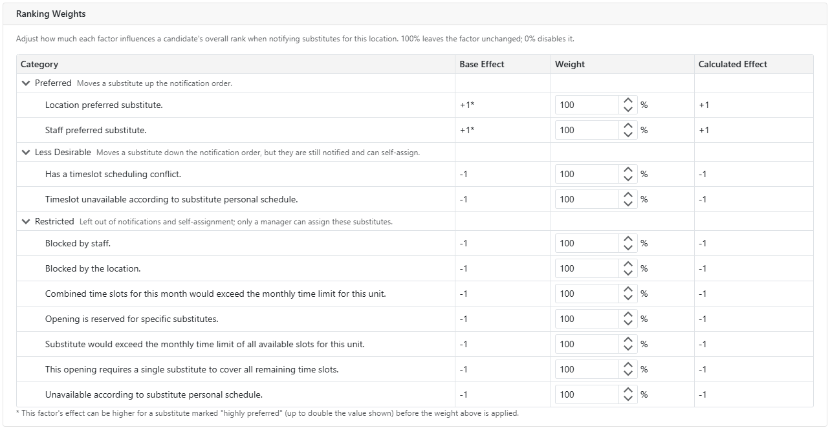
Task: Collapse the Restricted category group
Action: pos(26,221)
